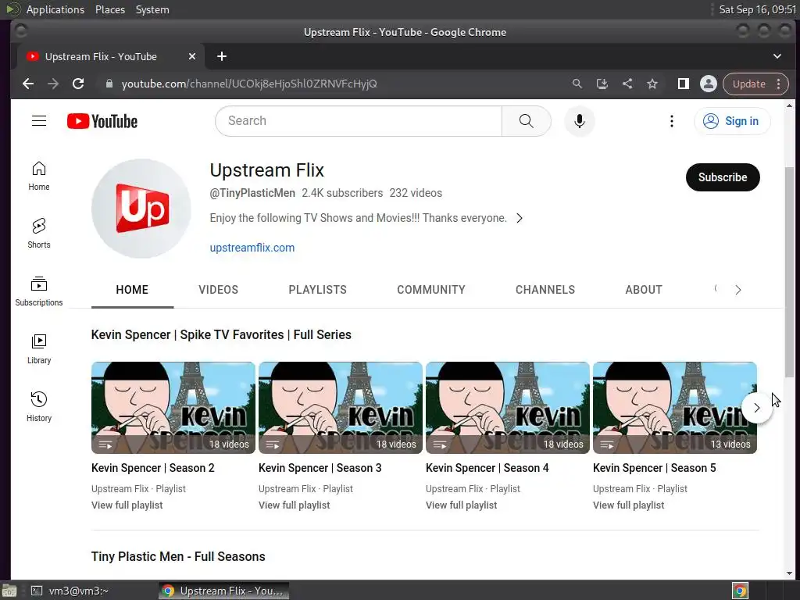Open Chrome three-dot menu beside Update
Viewport: 800px width, 600px height.
779,84
